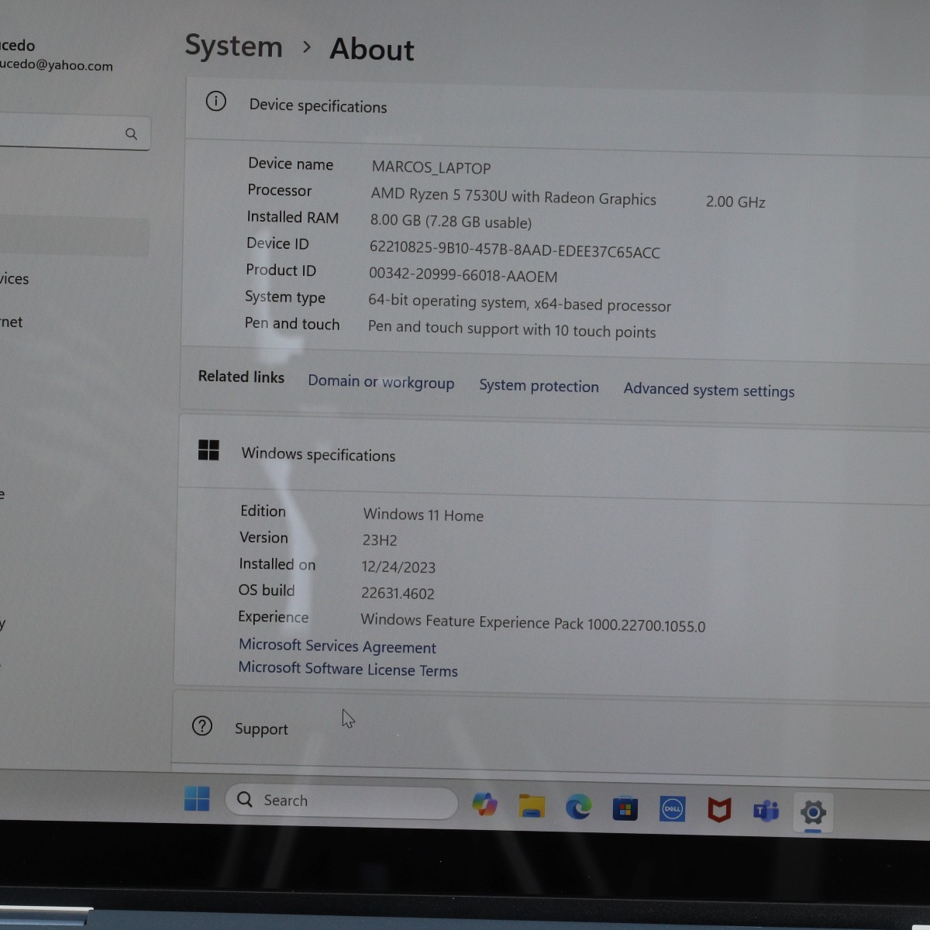Click the taskbar Search box
The width and height of the screenshot is (930, 930).
click(341, 801)
